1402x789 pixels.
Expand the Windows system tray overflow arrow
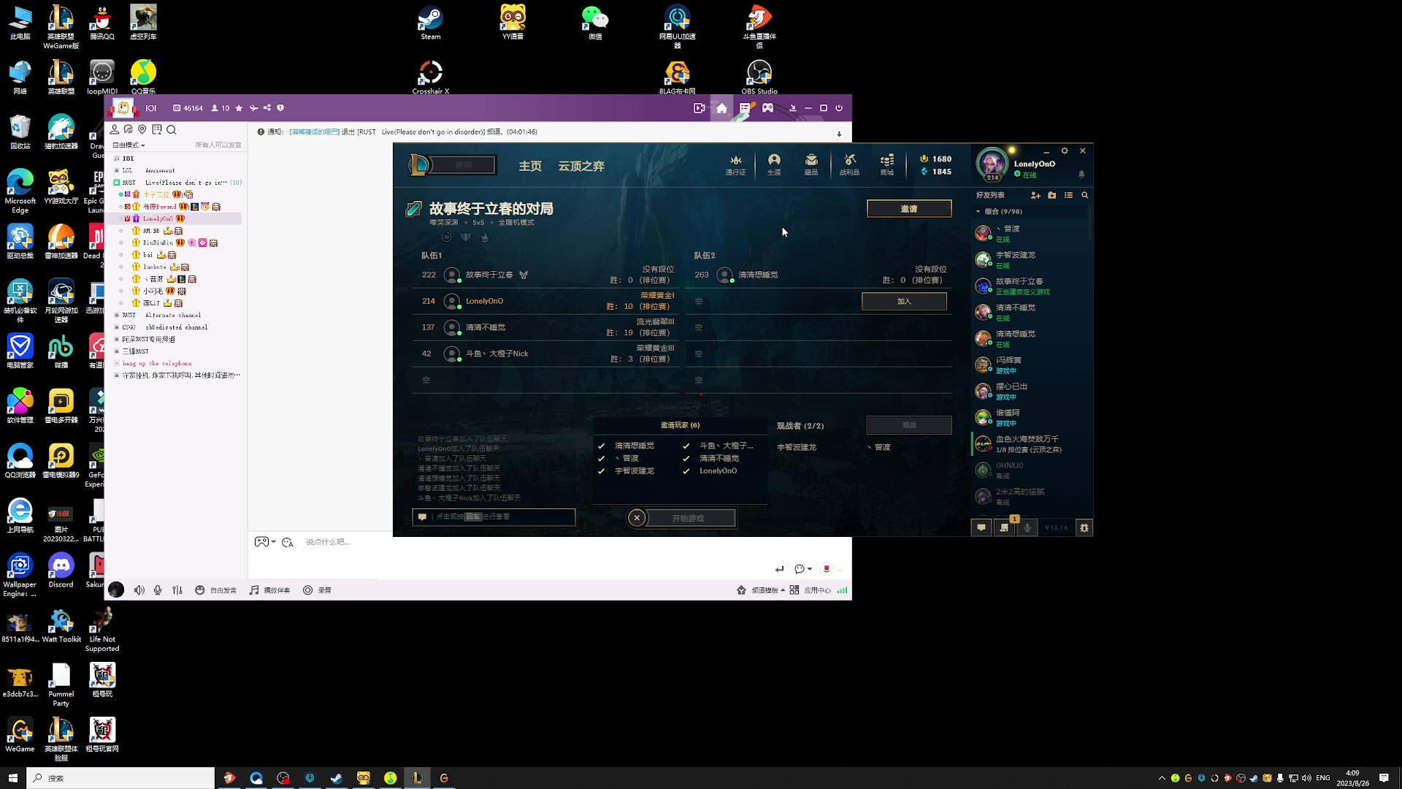[x=1162, y=778]
